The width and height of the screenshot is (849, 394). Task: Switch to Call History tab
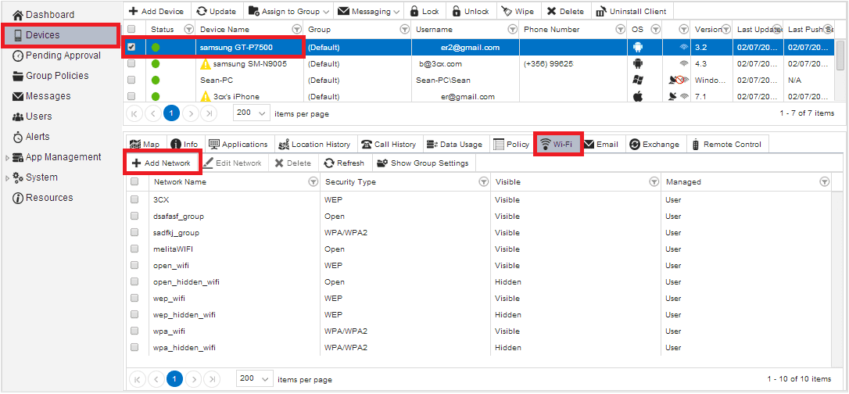pos(389,145)
